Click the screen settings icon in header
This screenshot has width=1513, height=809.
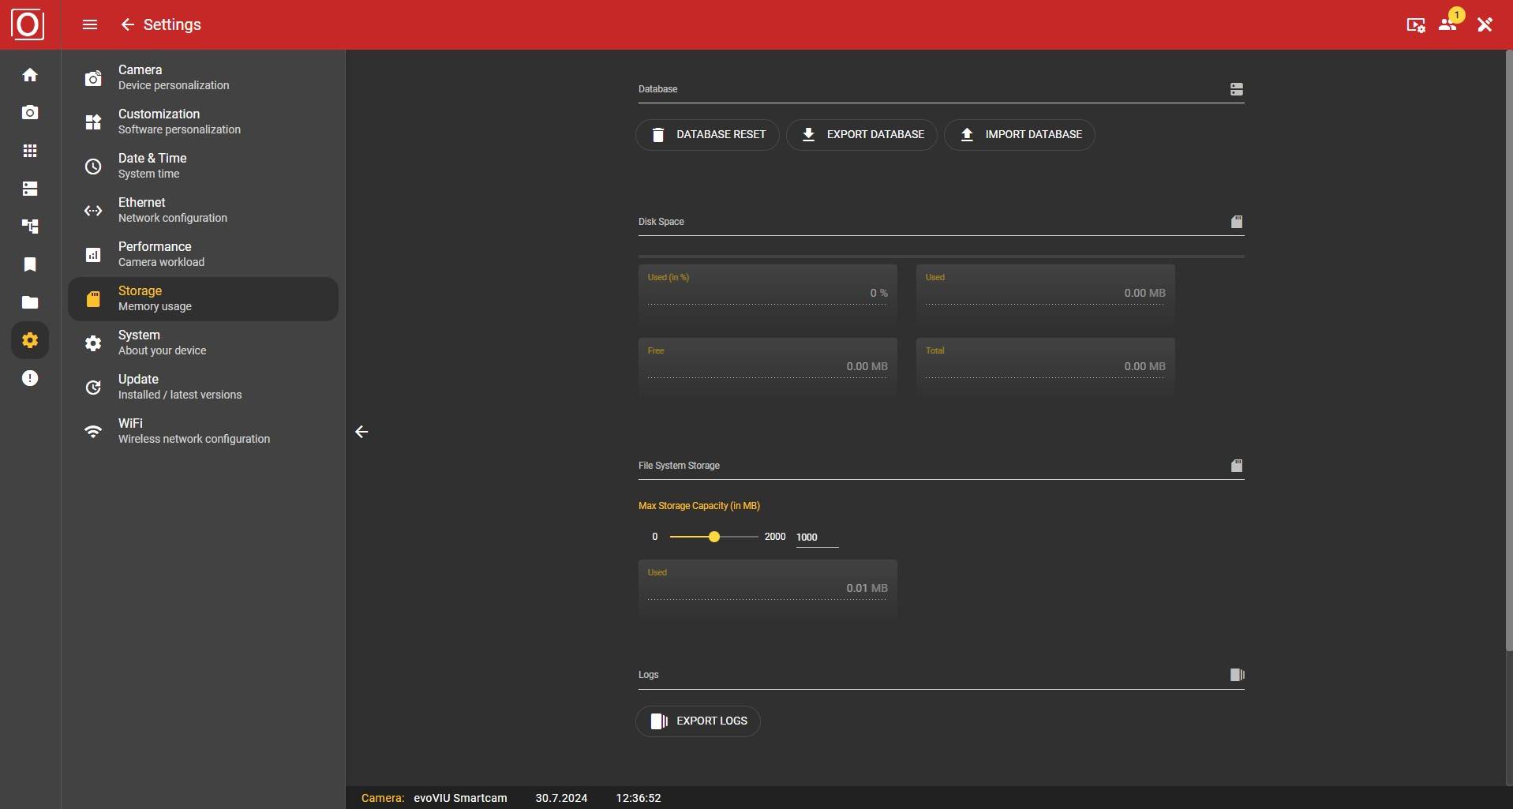coord(1416,24)
